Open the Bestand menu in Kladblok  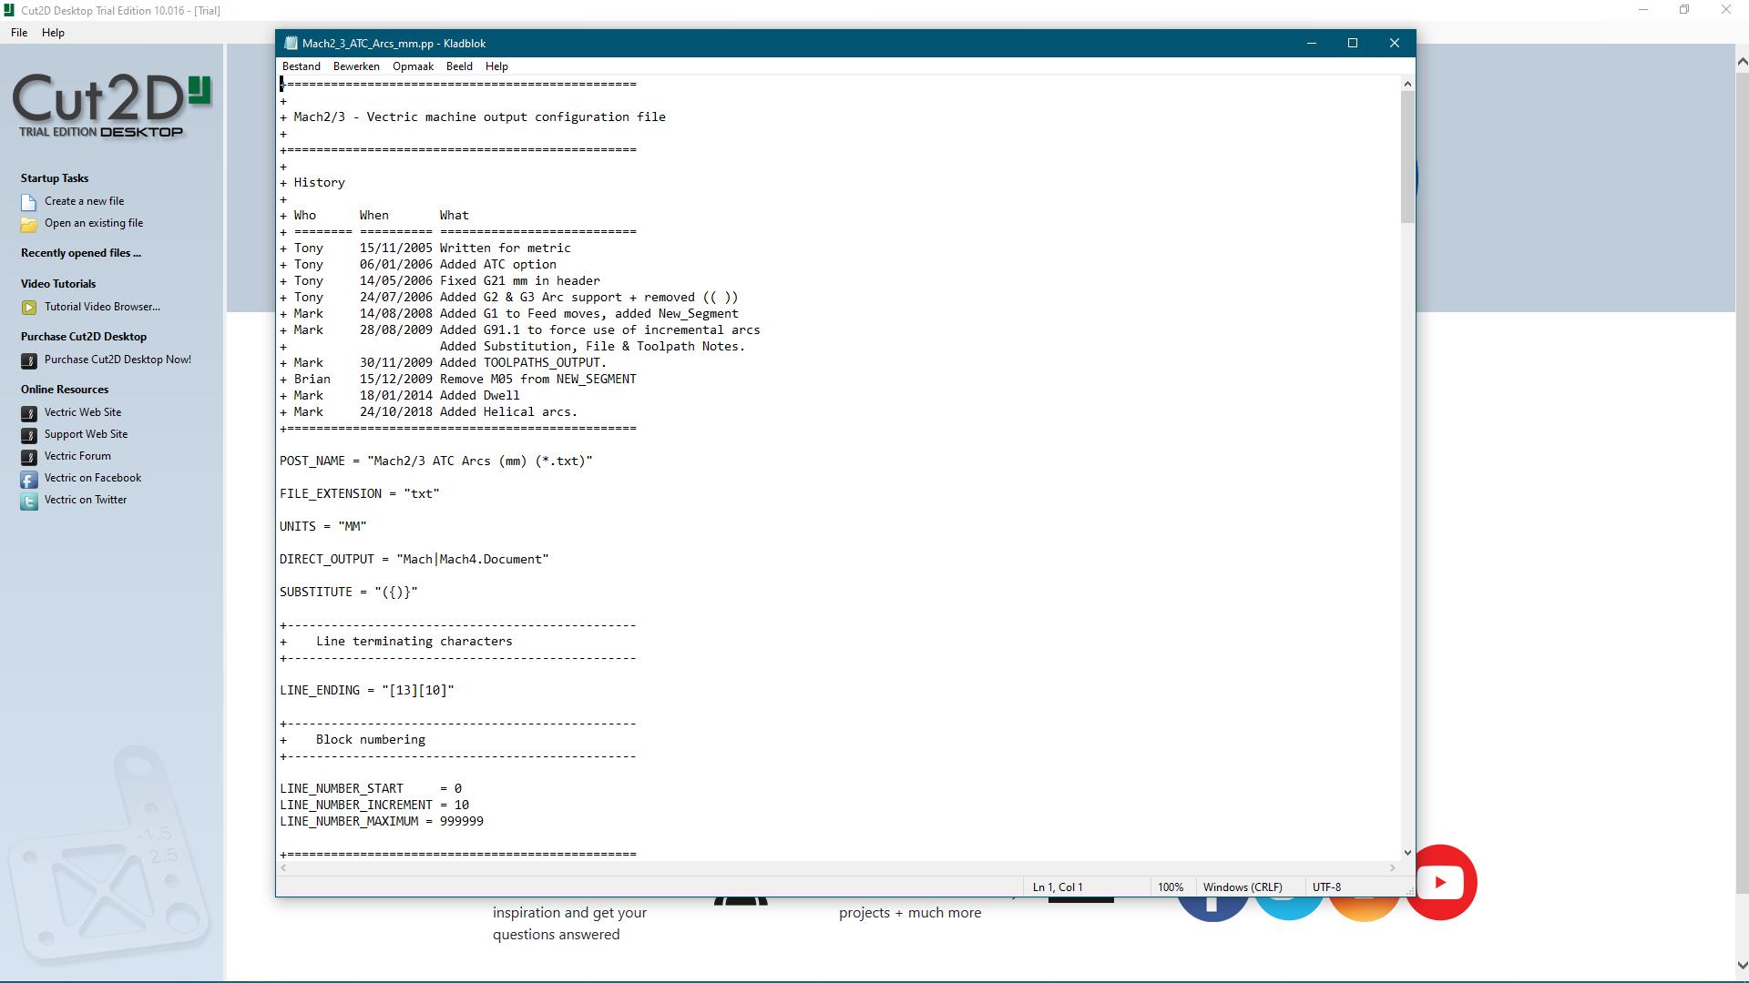[x=302, y=66]
